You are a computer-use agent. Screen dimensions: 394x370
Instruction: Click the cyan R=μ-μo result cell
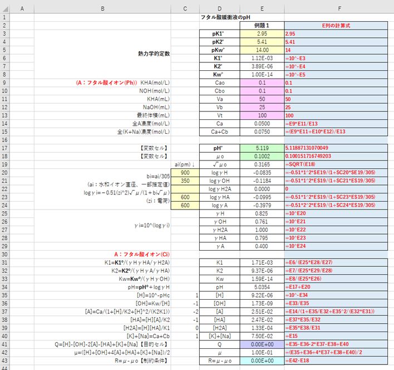pyautogui.click(x=262, y=361)
